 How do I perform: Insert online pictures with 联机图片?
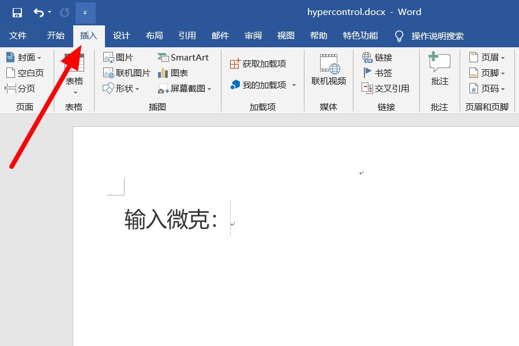tap(126, 73)
